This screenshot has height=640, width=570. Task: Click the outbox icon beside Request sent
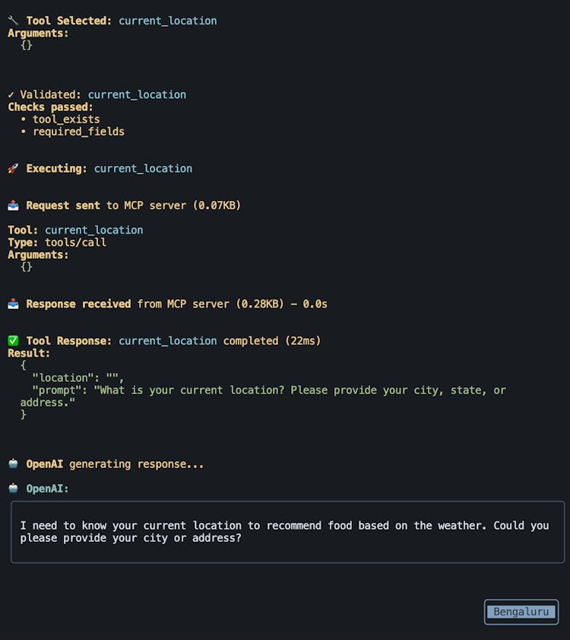pyautogui.click(x=13, y=205)
